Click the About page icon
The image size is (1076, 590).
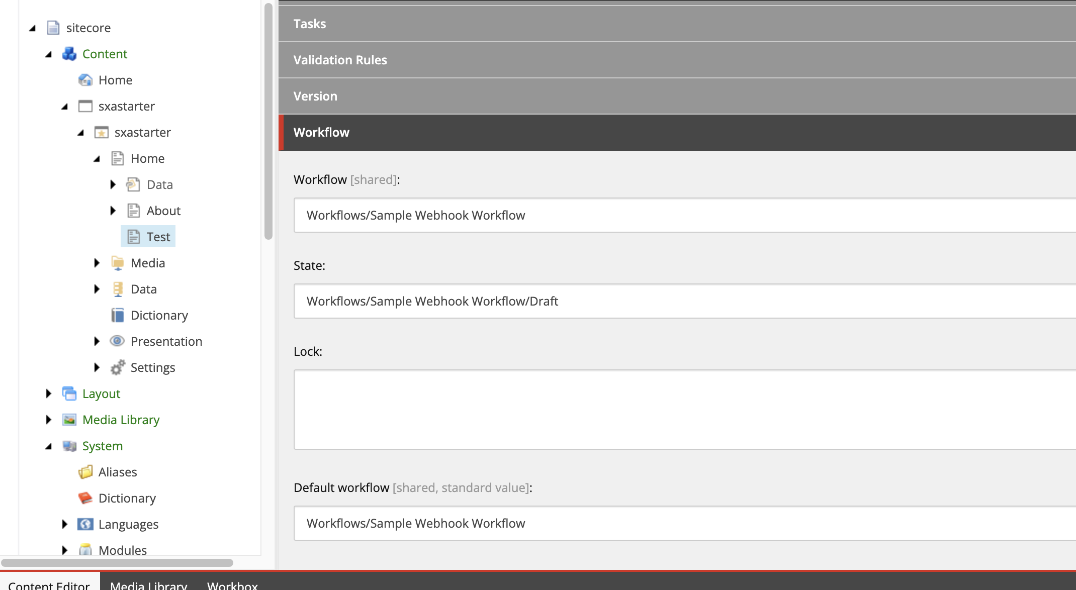pos(133,211)
